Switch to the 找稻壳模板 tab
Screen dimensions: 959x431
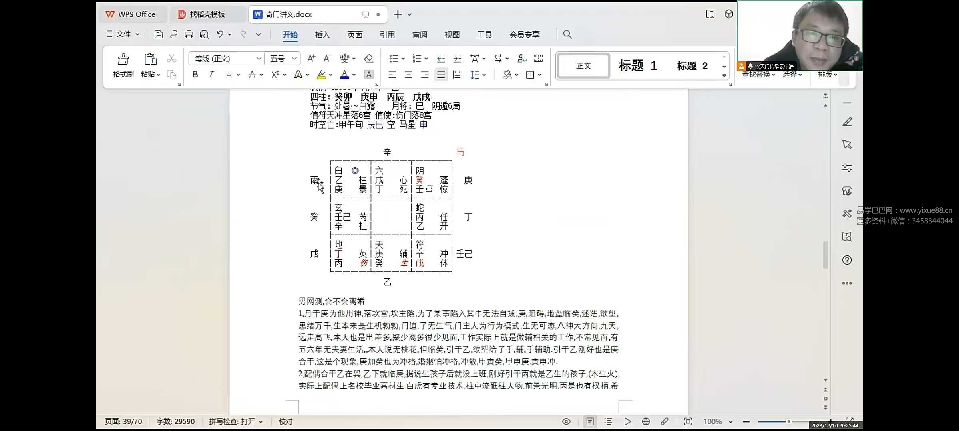tap(207, 14)
